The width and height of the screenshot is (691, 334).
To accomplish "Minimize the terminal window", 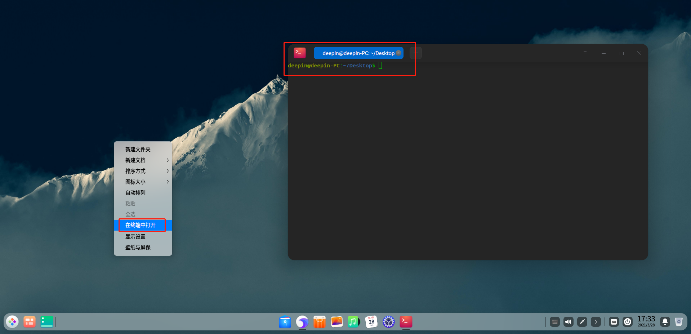I will coord(603,53).
